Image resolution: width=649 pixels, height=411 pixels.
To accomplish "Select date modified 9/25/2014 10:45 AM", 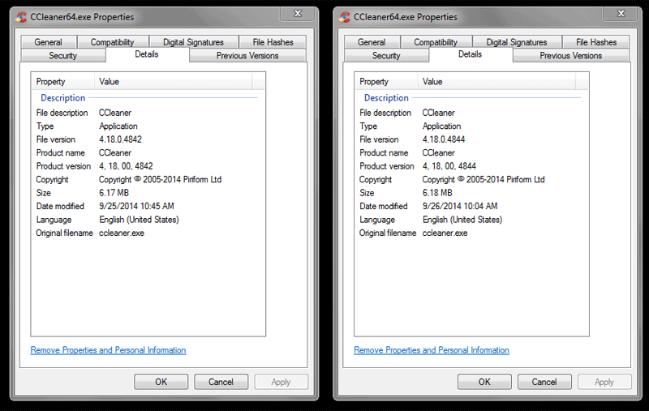I will [136, 206].
